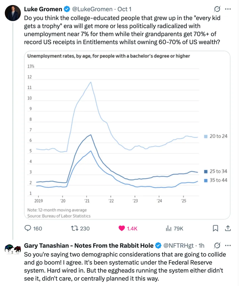Click the 1h timestamp on the reply
240x286 pixels.
pyautogui.click(x=201, y=246)
